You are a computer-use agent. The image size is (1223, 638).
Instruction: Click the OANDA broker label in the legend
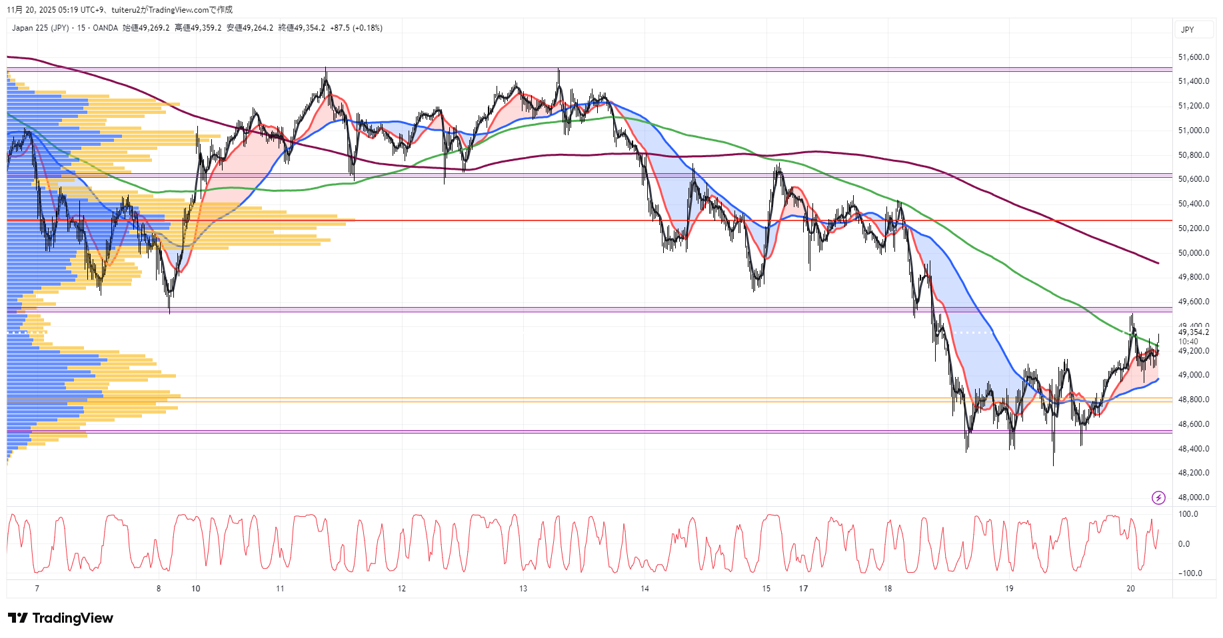click(105, 28)
